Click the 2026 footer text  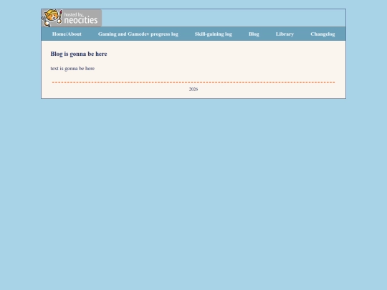coord(193,90)
